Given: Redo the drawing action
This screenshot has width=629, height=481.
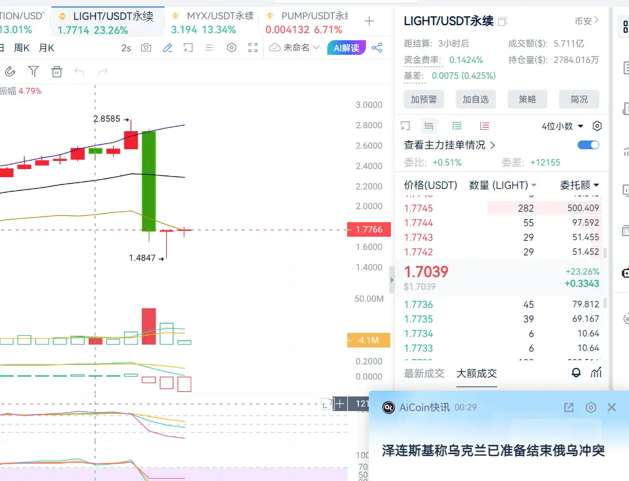Looking at the screenshot, I should click(x=103, y=71).
